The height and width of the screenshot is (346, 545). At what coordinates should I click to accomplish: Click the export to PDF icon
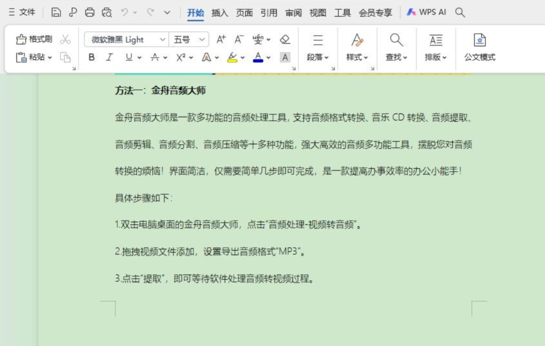(73, 13)
